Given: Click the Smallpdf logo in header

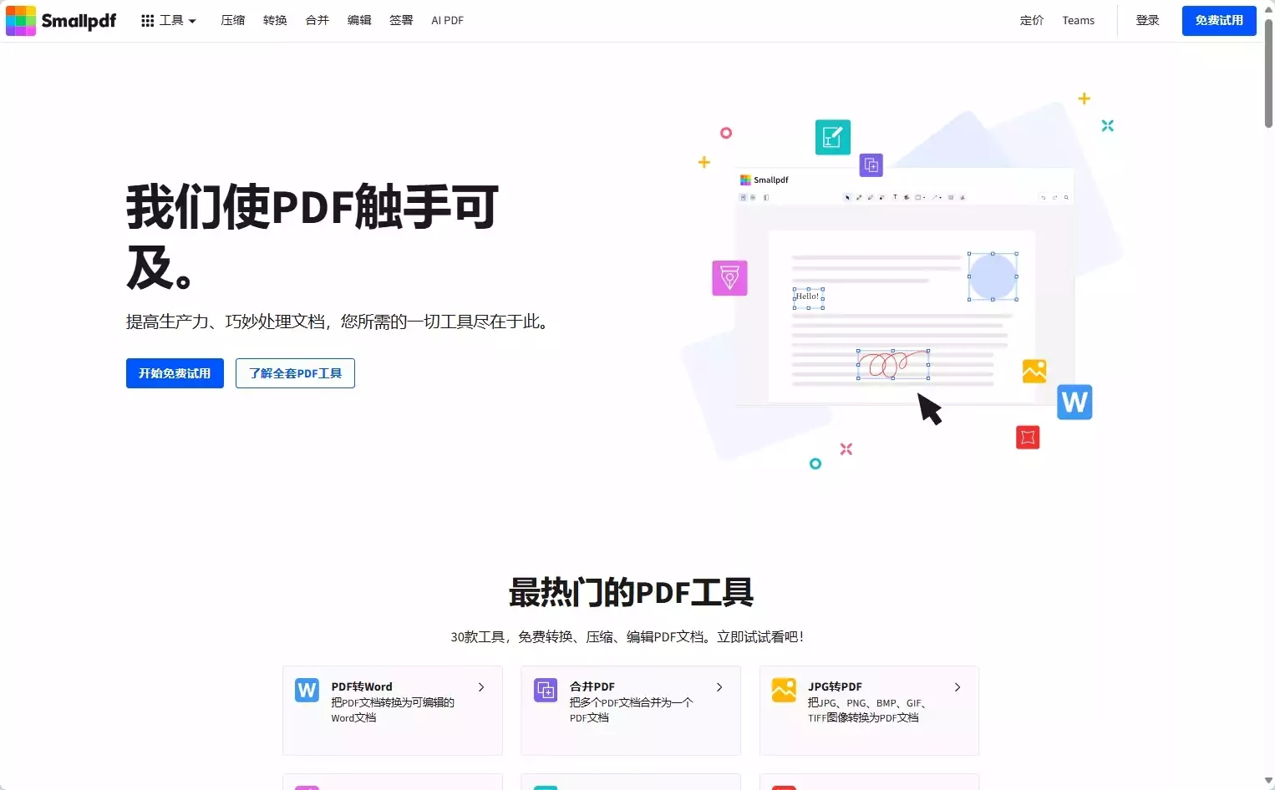Looking at the screenshot, I should tap(61, 20).
